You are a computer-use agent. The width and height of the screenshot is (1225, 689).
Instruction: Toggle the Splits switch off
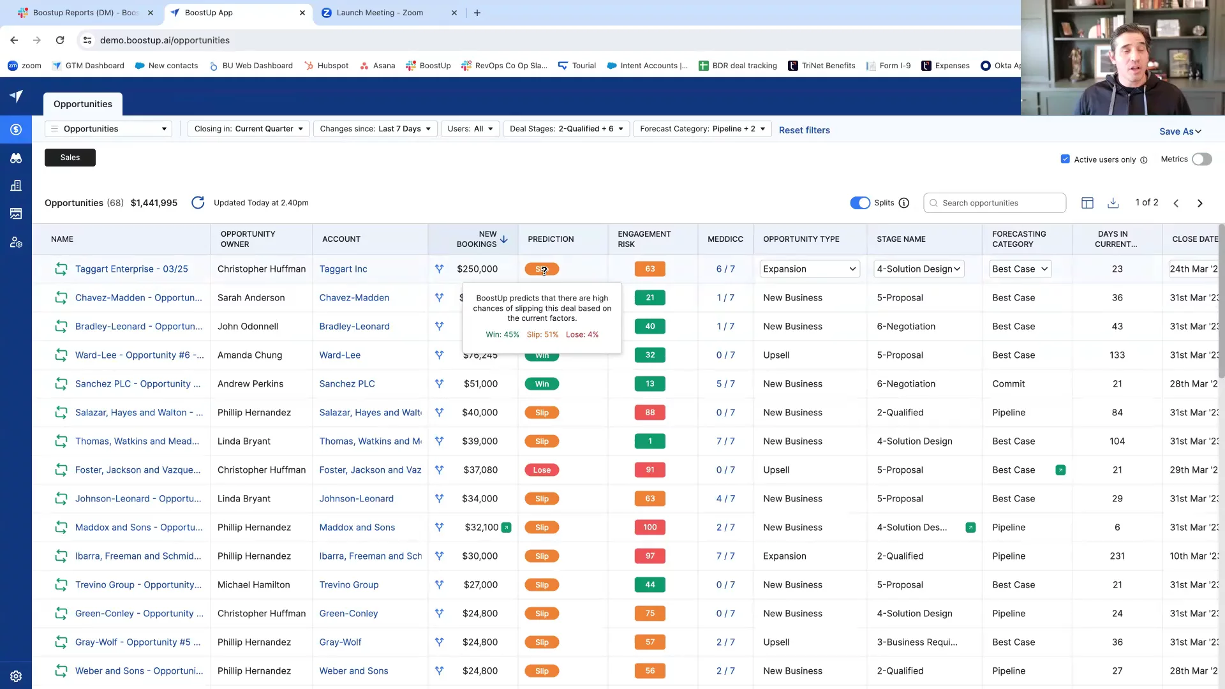[859, 203]
